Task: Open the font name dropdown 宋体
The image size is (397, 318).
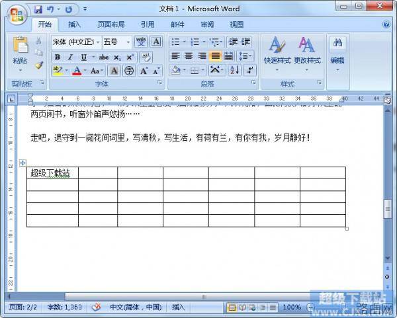Action: [x=98, y=42]
